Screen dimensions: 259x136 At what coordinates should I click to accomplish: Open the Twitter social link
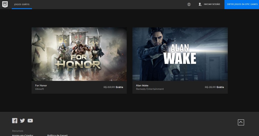pyautogui.click(x=23, y=121)
